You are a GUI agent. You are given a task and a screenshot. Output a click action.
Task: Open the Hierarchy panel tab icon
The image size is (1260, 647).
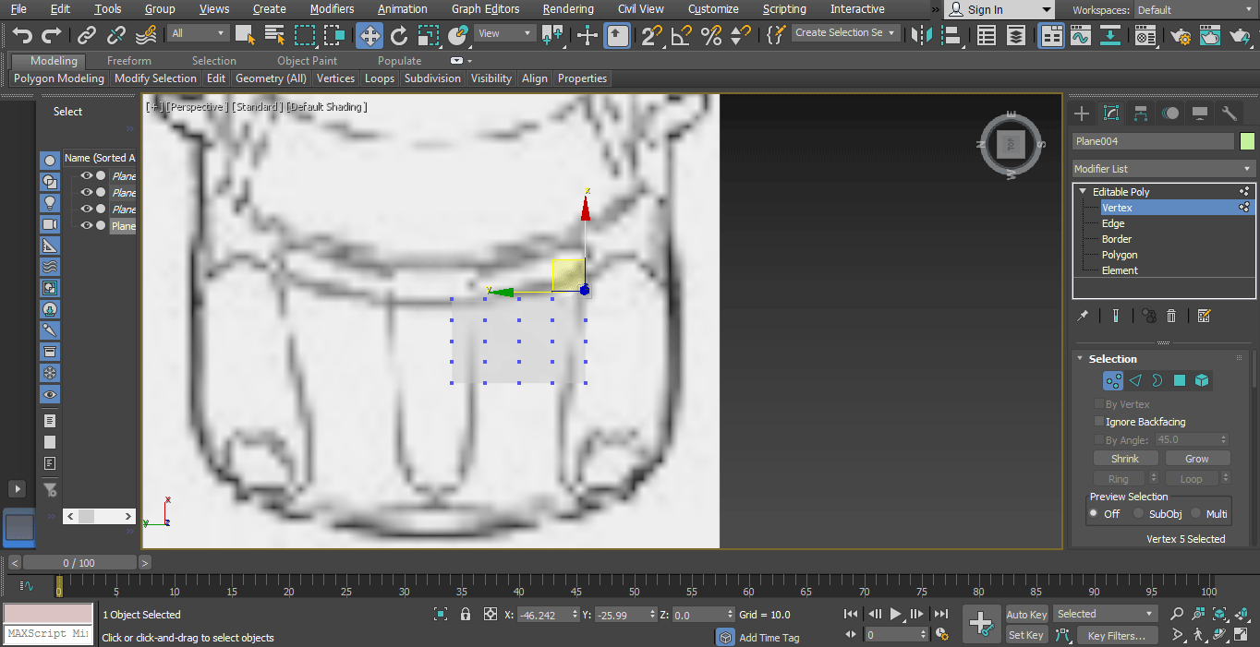[1141, 114]
